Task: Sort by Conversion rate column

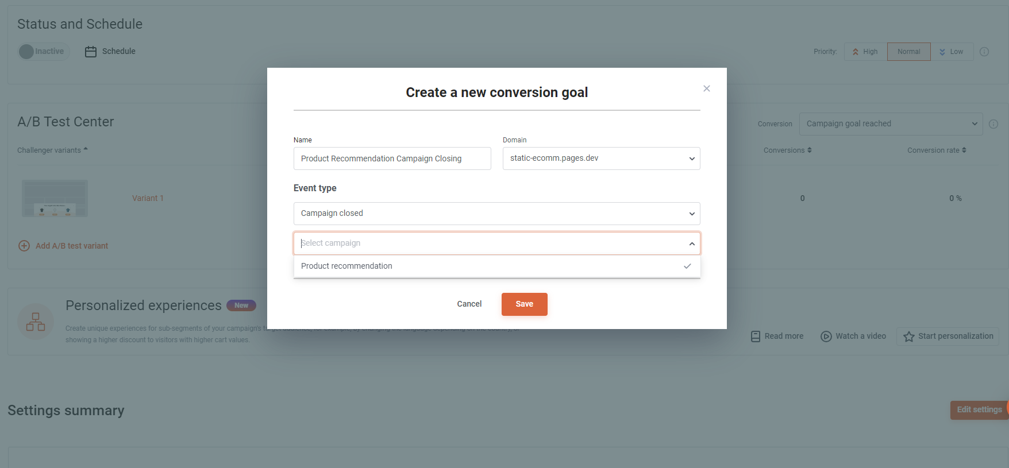Action: (937, 150)
